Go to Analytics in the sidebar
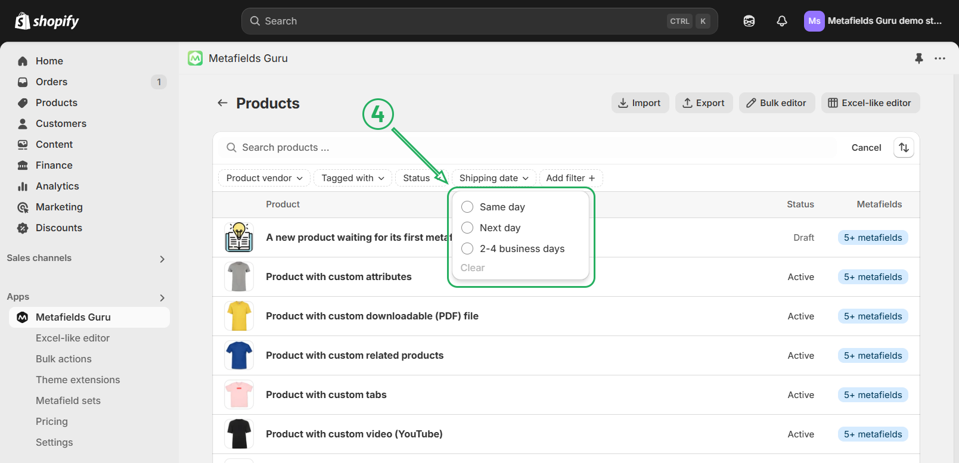 tap(57, 186)
